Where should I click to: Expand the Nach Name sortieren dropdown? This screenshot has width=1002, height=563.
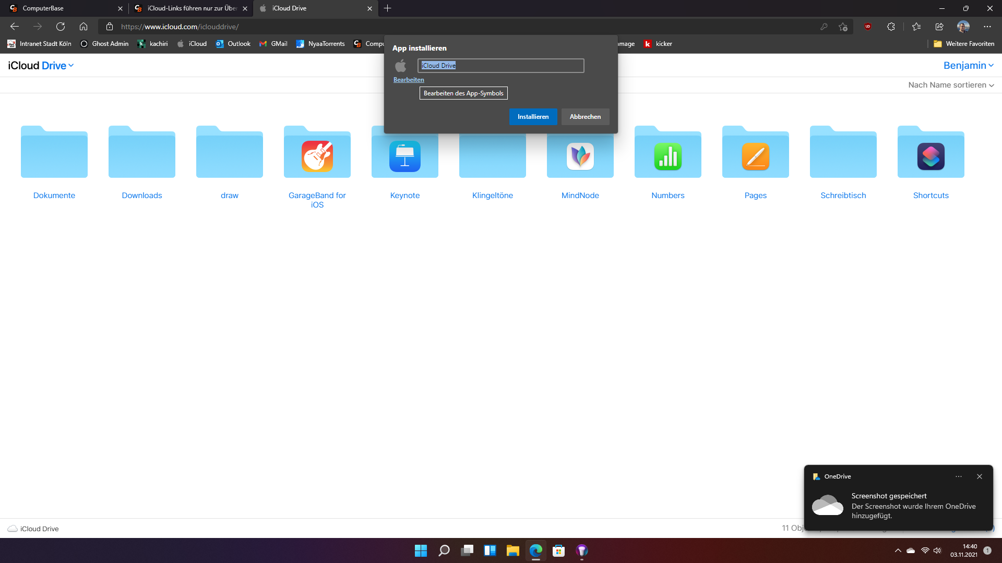click(x=951, y=85)
